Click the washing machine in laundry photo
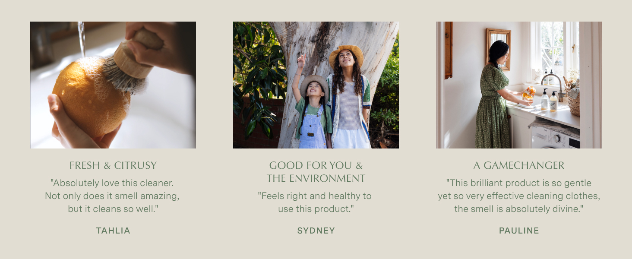Image resolution: width=632 pixels, height=259 pixels. point(556,137)
